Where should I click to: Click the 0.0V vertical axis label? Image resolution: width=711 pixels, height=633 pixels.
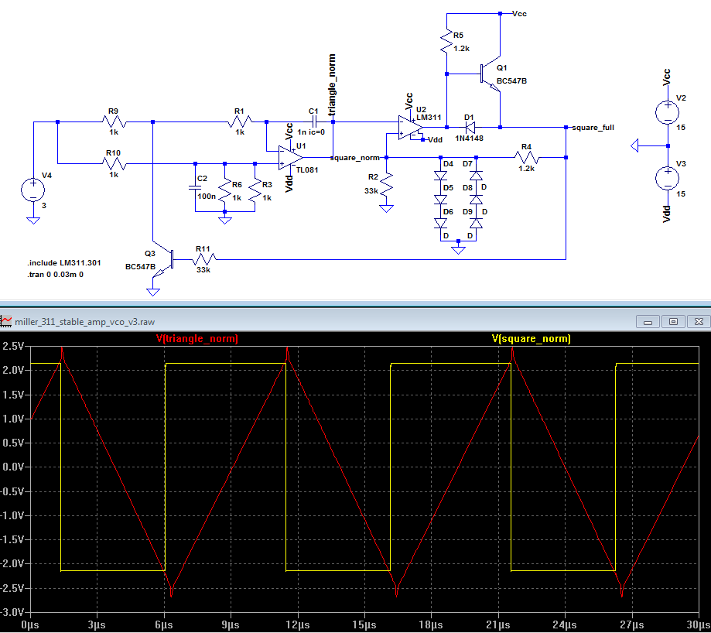click(x=13, y=467)
